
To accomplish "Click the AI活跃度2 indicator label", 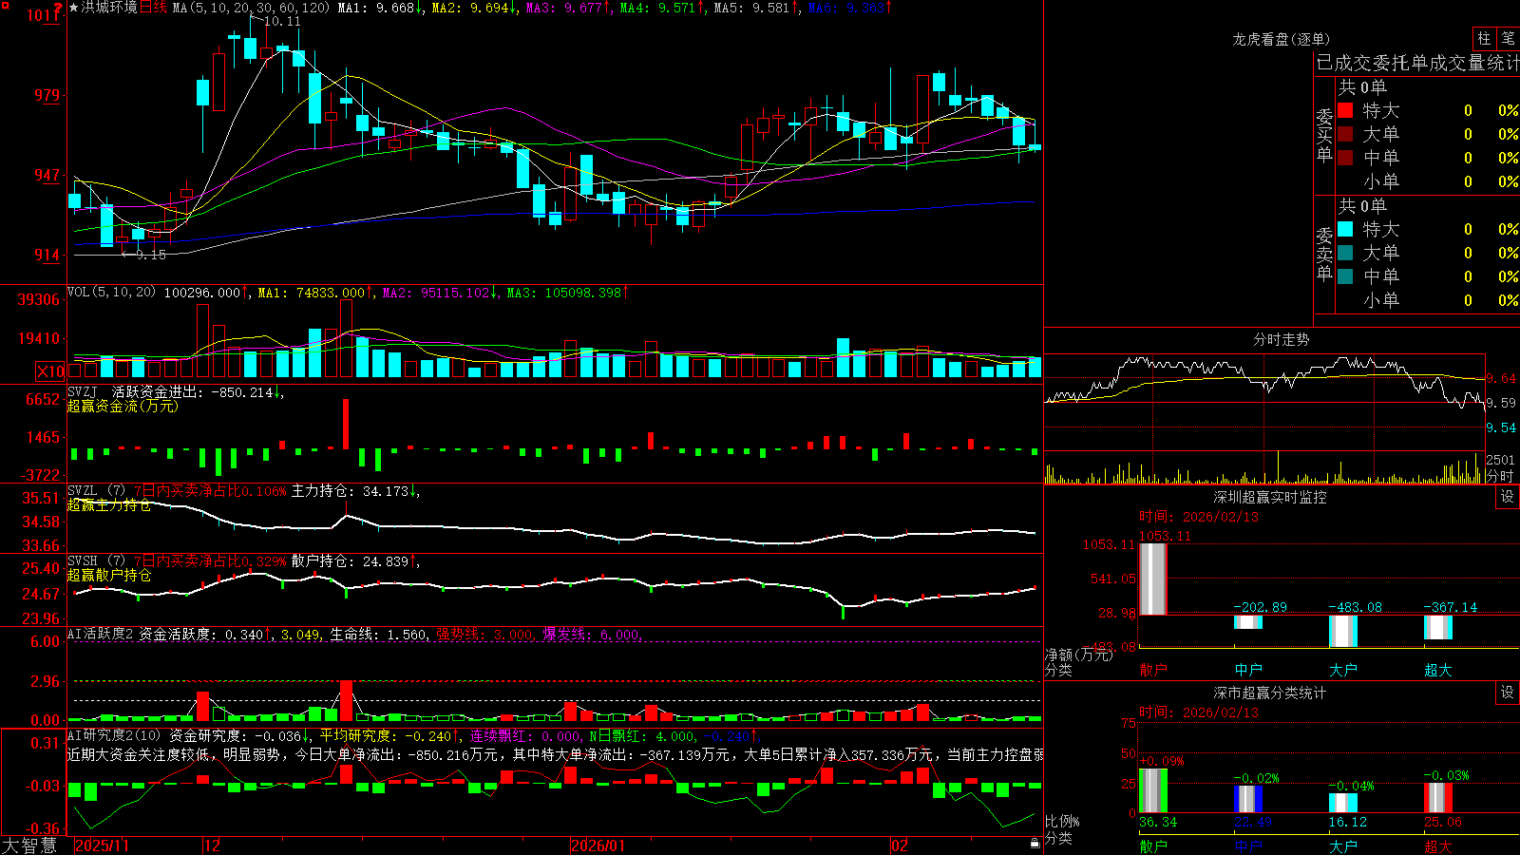I will (101, 634).
